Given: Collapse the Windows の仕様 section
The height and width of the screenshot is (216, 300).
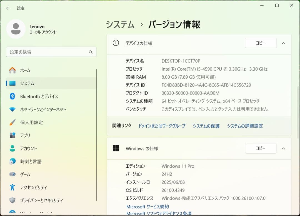Looking at the screenshot, I should (x=284, y=148).
